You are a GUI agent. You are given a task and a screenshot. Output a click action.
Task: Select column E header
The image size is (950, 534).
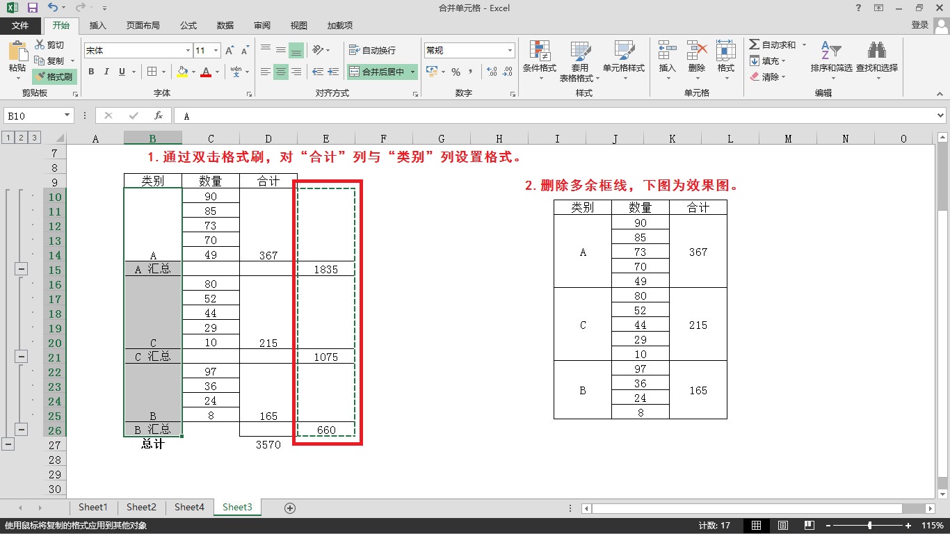(x=325, y=138)
